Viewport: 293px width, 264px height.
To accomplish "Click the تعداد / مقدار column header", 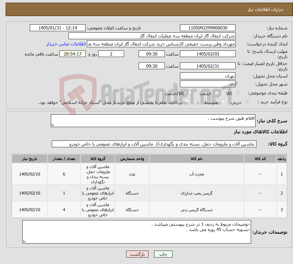I will pyautogui.click(x=64, y=159).
